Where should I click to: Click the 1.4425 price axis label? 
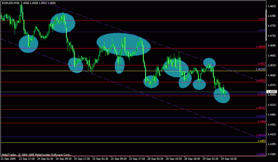pyautogui.click(x=272, y=134)
